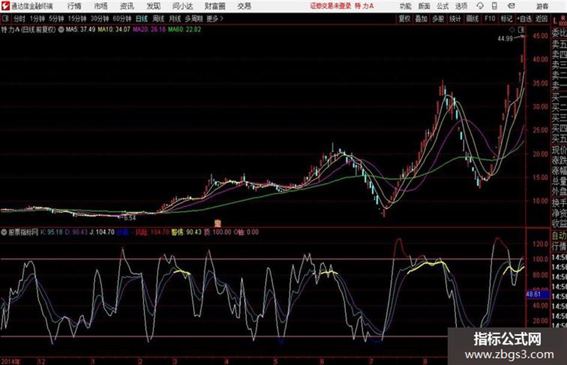Open the 选项 menu
Viewport: 567px width, 365px height.
[461, 6]
